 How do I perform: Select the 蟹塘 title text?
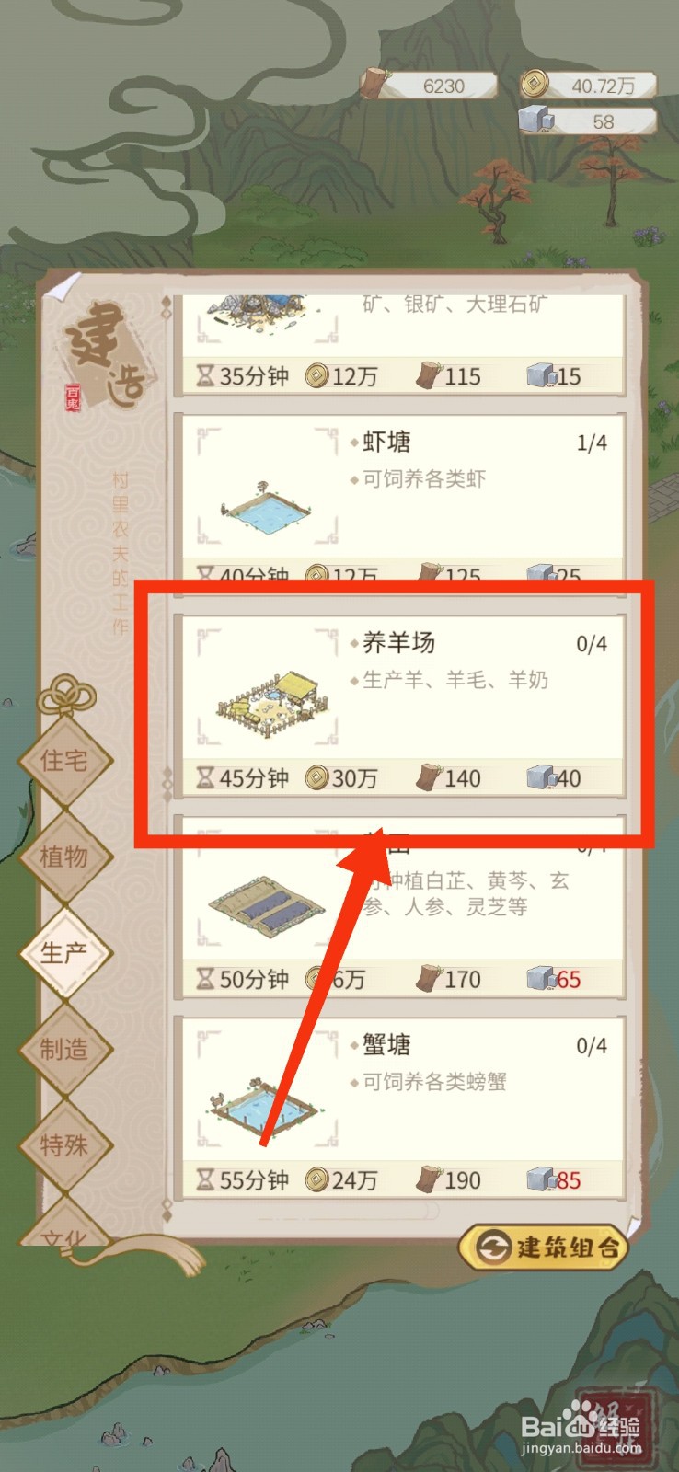[x=386, y=1044]
